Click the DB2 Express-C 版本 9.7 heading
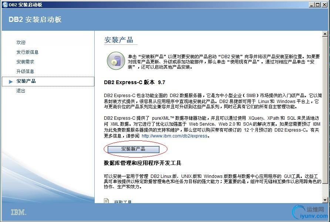Viewport: 330px width, 222px height. (x=135, y=82)
